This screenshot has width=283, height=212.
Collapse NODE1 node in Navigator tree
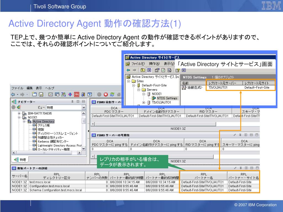coord(19,117)
